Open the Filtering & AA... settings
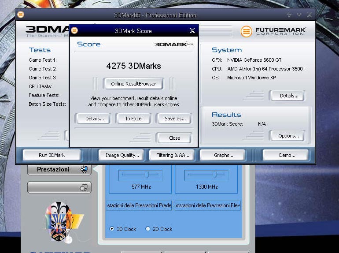339x253 pixels. (173, 155)
